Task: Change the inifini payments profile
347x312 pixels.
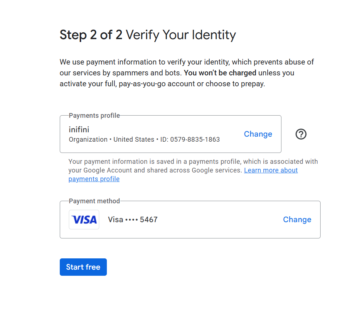Action: (258, 134)
